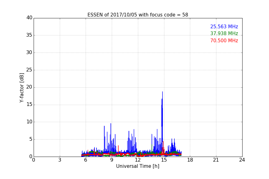Click the y-axis tick label 10
Screen dimensions: 269x179
[29, 122]
